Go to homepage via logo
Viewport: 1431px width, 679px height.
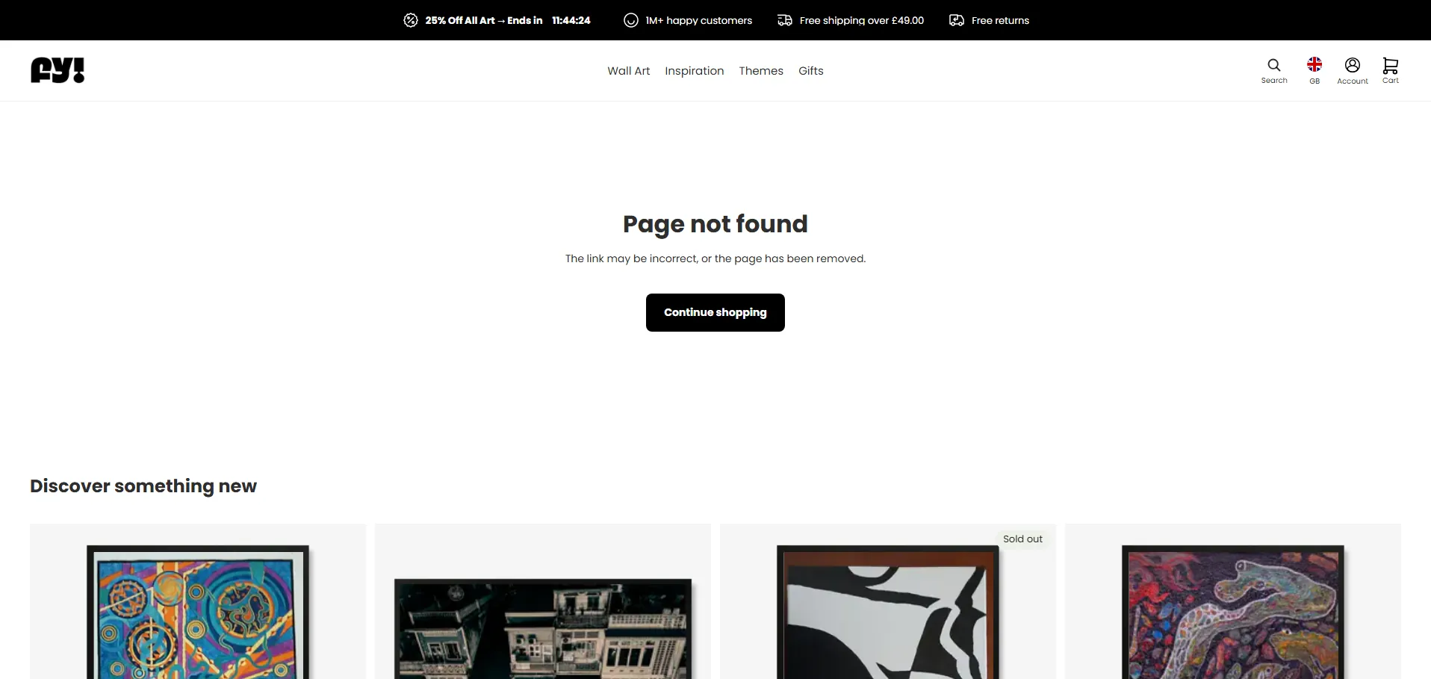pos(58,70)
